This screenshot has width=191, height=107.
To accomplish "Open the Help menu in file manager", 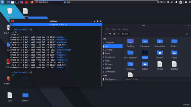I will (x=125, y=29).
